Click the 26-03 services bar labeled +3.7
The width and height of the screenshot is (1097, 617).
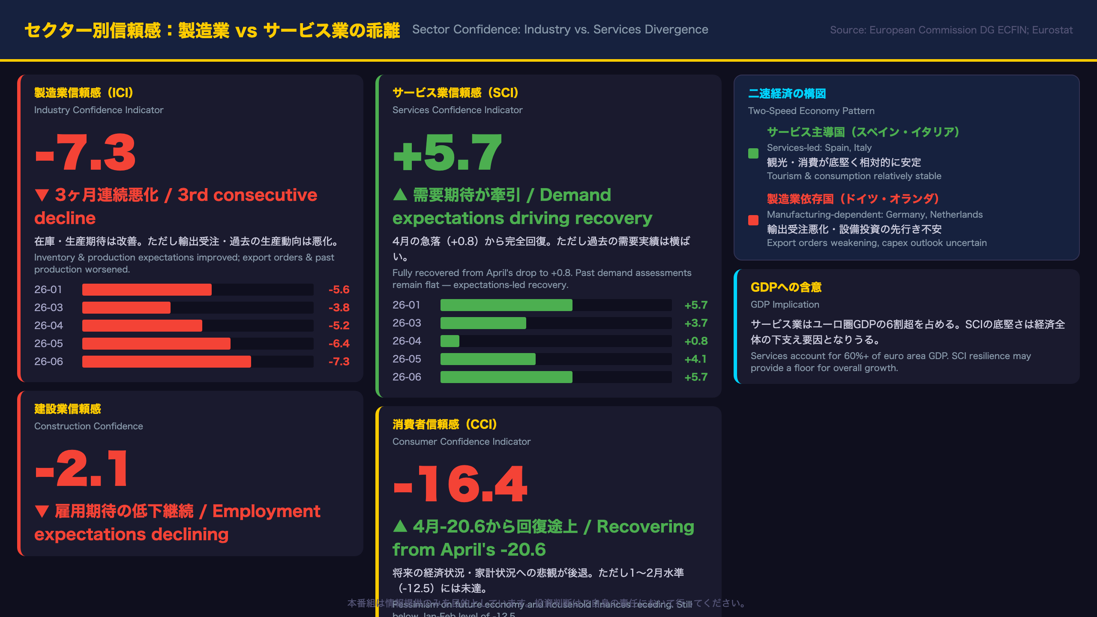556,323
